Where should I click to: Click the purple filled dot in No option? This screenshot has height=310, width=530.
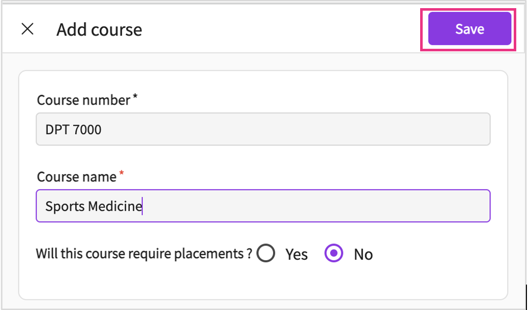tap(334, 253)
